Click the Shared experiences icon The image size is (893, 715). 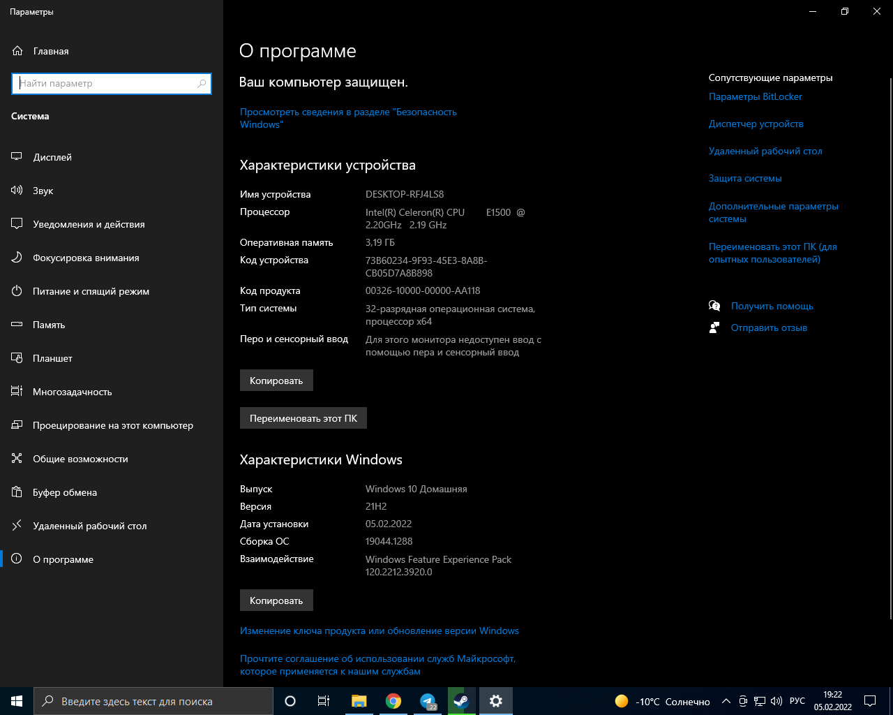click(17, 459)
